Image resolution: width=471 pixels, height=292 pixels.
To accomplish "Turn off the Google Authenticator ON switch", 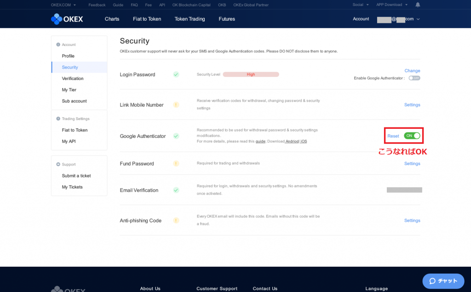I will 412,136.
